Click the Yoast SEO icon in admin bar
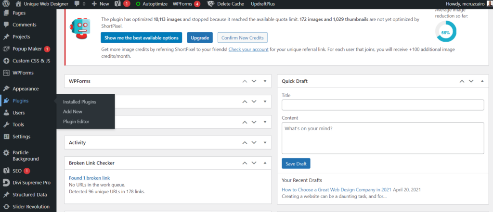Image resolution: width=493 pixels, height=212 pixels. pos(117,4)
